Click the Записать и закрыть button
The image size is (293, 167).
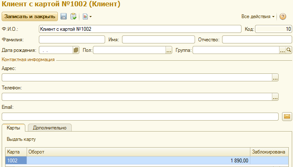[30, 16]
